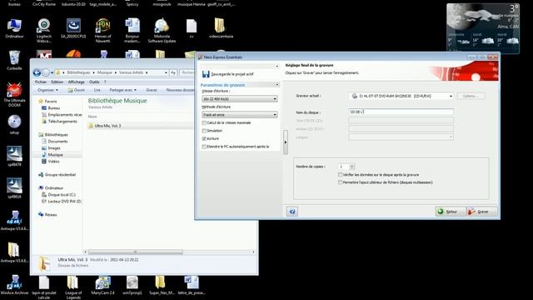Screen dimensions: 533x300
Task: Click the Graver button in Nero
Action: (482, 212)
